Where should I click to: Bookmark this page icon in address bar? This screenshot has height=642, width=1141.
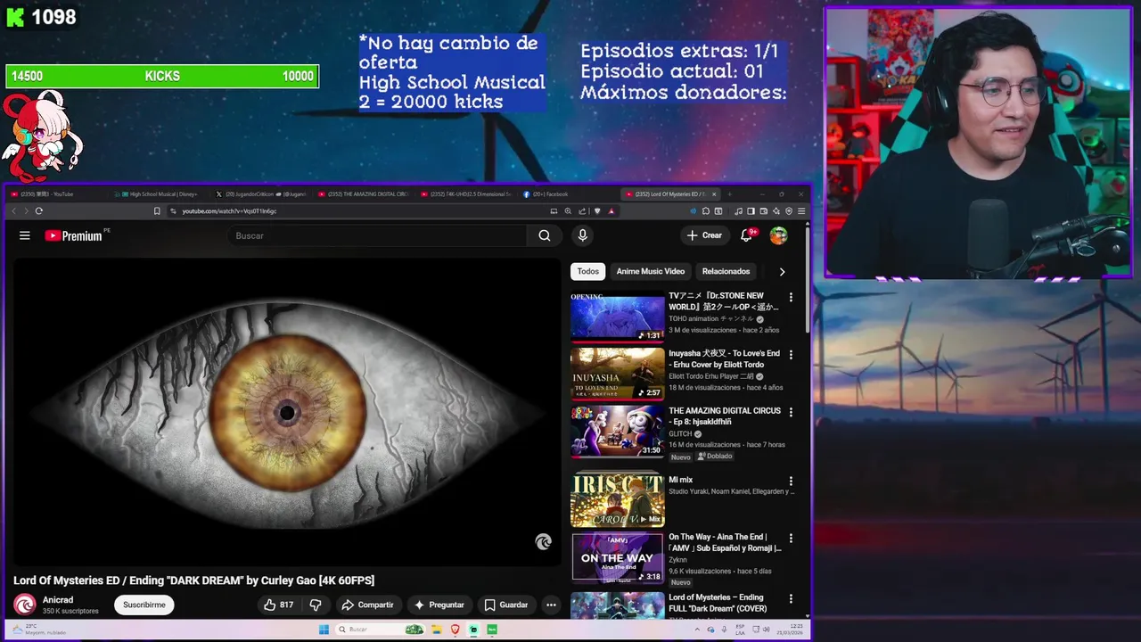[x=157, y=211]
